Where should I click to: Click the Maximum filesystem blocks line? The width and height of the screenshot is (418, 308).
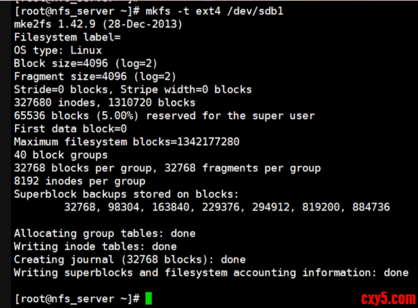(x=127, y=142)
